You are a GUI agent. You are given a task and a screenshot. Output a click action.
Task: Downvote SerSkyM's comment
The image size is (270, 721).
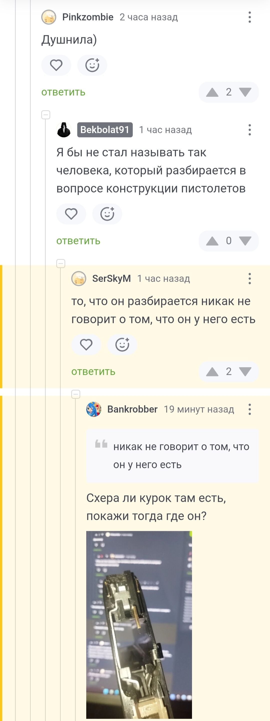(245, 372)
